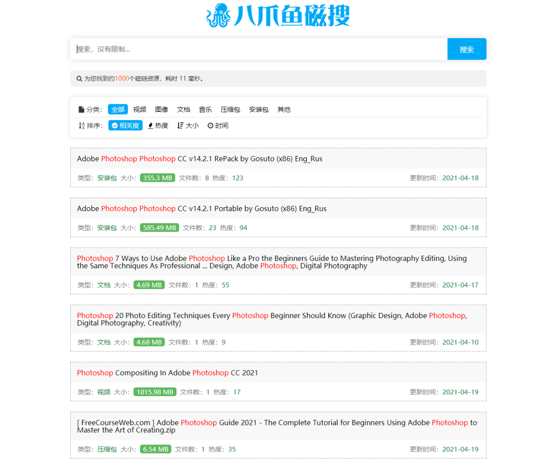Click the 4.68 MB size badge

149,342
